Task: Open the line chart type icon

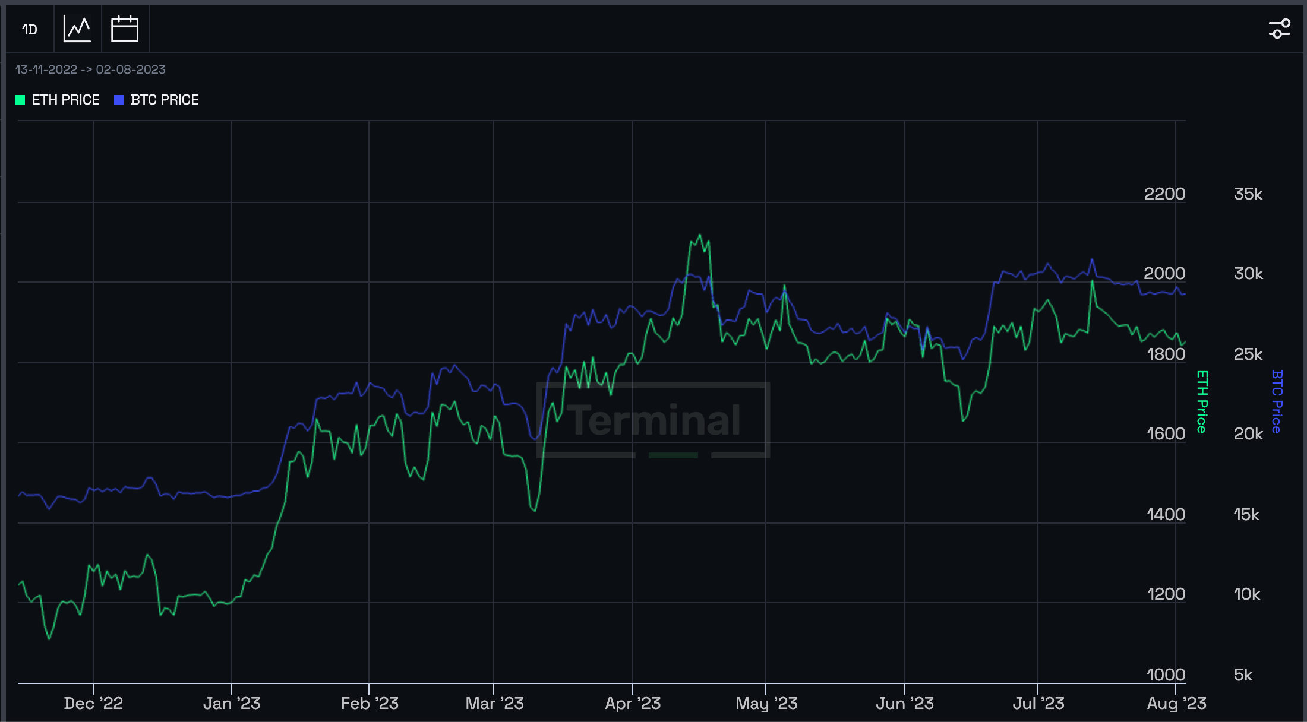Action: tap(77, 29)
